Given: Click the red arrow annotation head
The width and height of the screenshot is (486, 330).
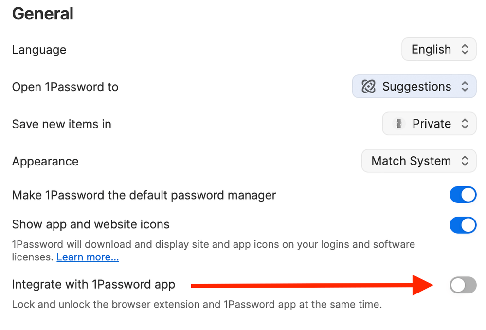Looking at the screenshot, I should pyautogui.click(x=423, y=285).
